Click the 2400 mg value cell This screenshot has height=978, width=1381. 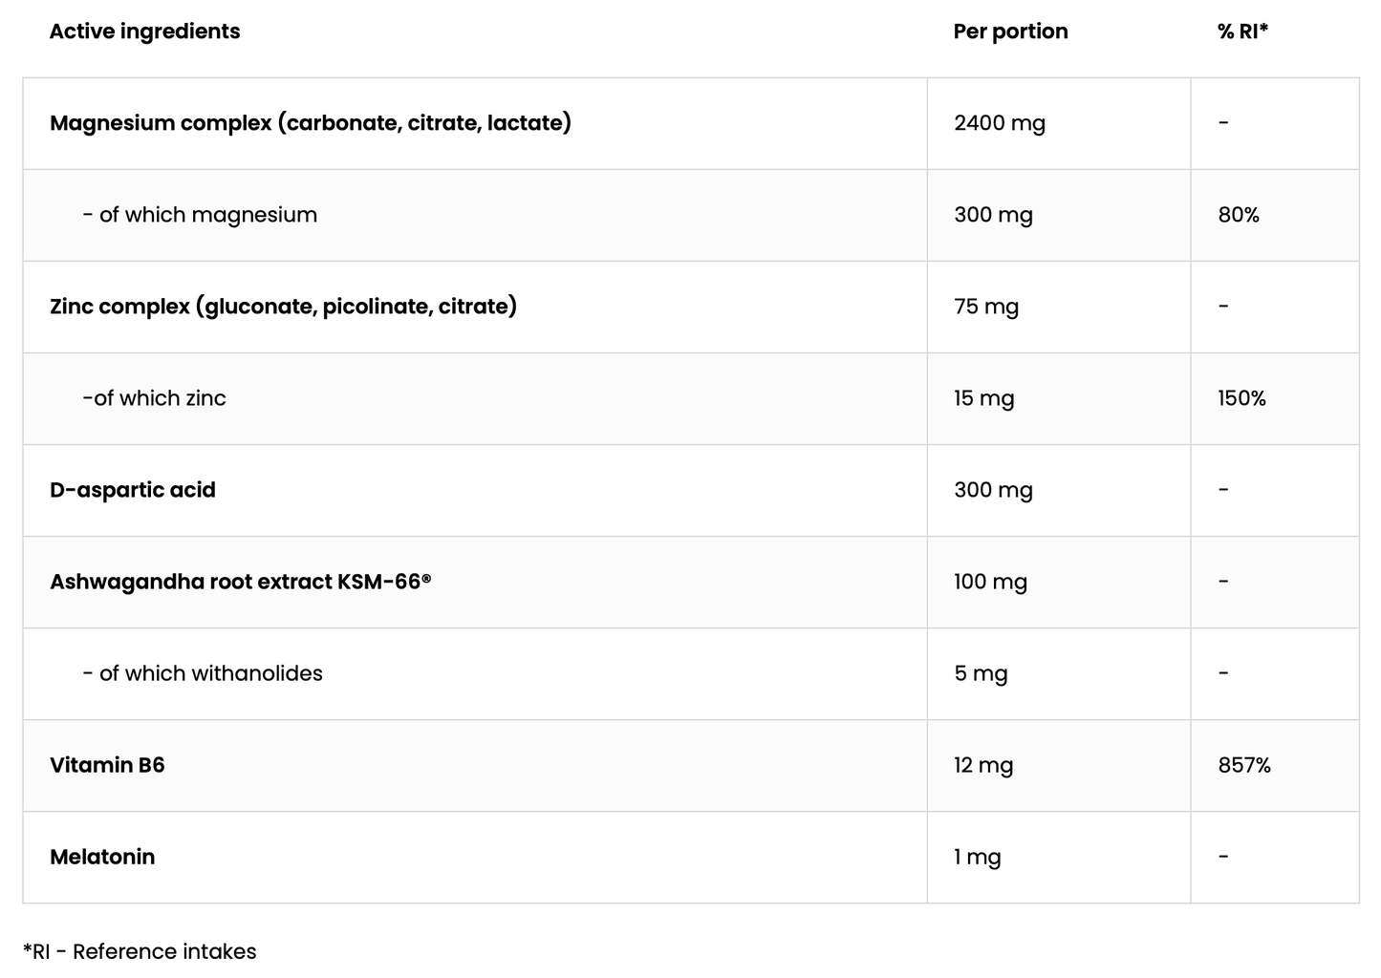(x=1000, y=123)
